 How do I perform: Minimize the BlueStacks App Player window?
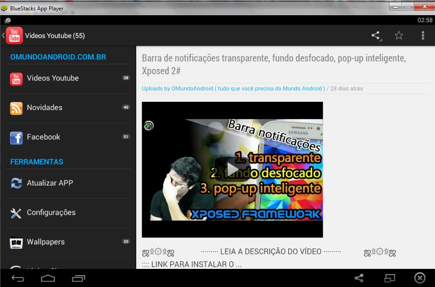396,7
